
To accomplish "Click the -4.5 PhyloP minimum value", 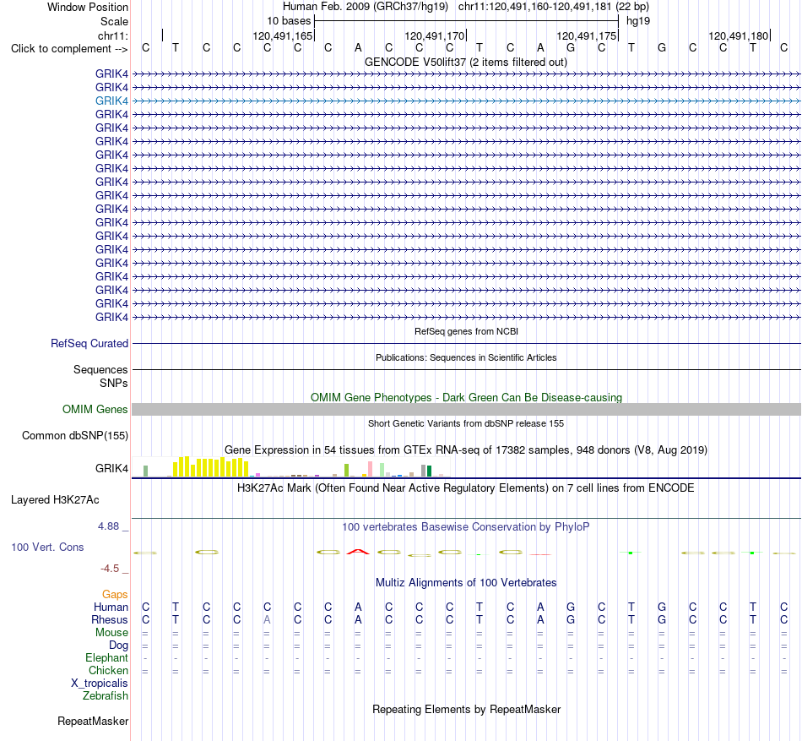I will [110, 568].
